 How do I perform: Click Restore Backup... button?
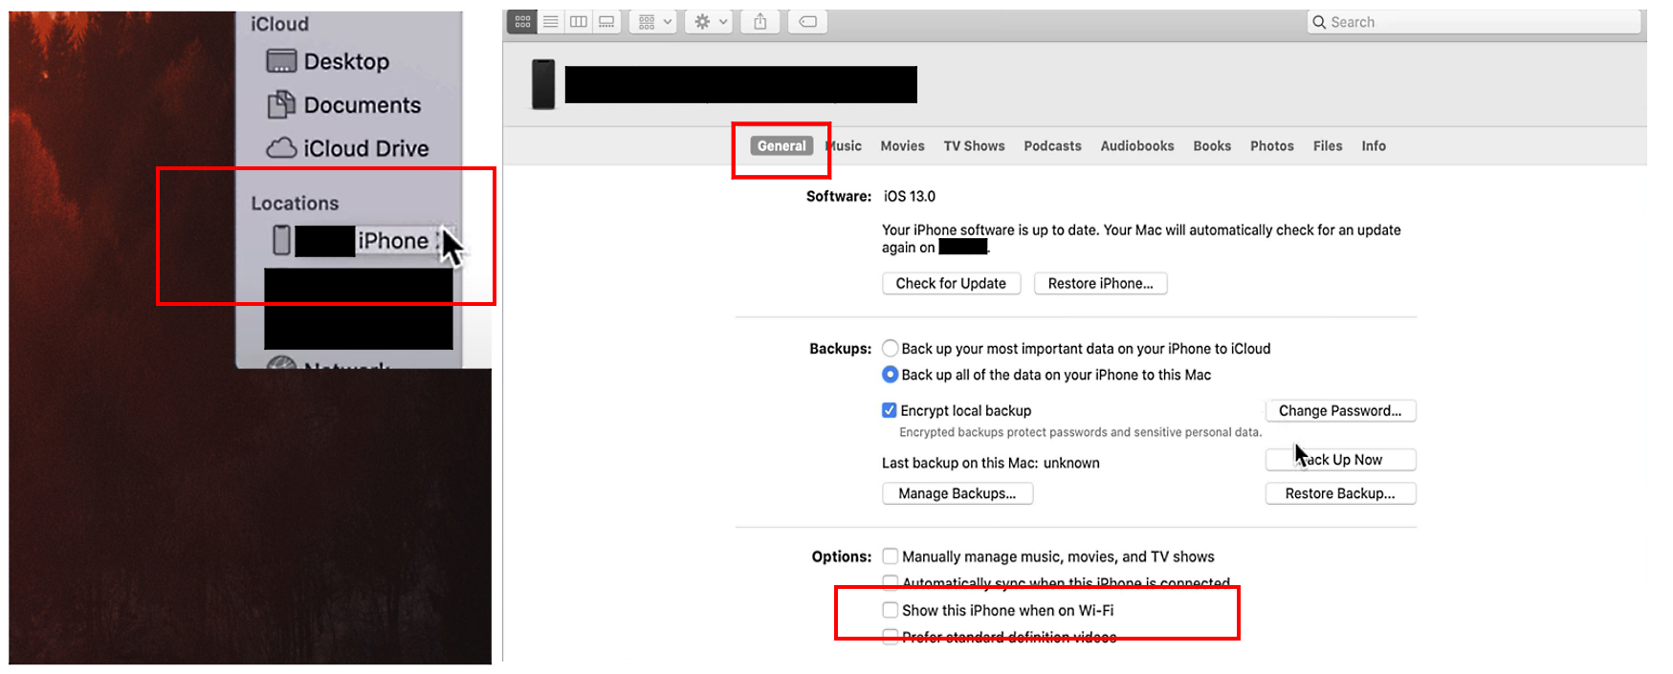pos(1340,493)
